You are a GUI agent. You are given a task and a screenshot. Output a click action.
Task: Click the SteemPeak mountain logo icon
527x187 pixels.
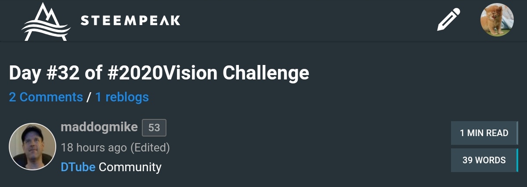click(x=46, y=22)
